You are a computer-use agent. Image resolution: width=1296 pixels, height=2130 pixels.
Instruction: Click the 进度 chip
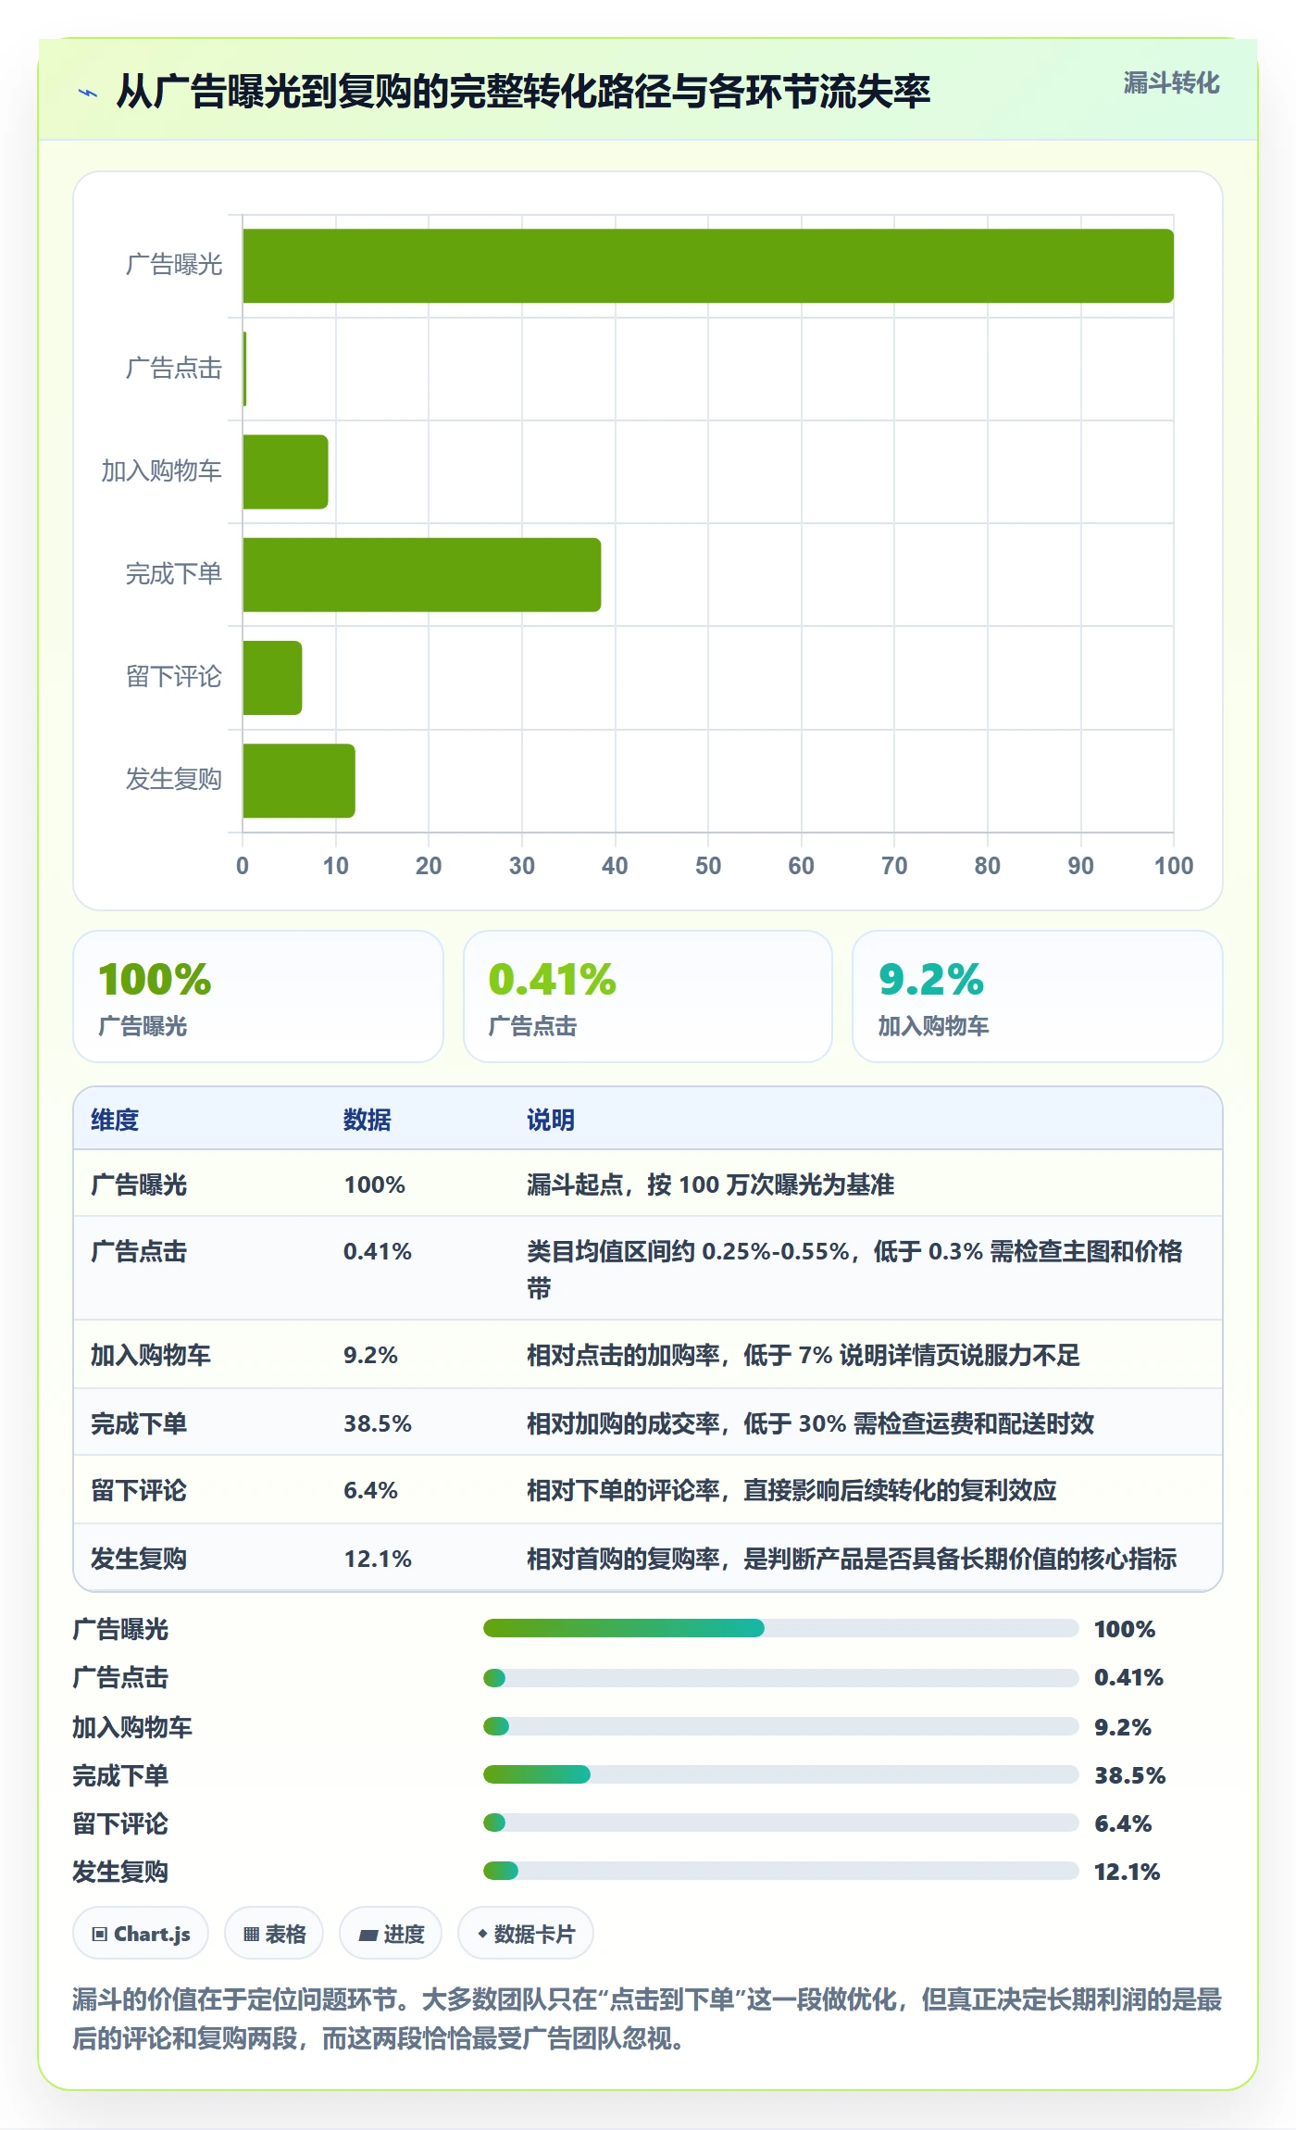[391, 1934]
